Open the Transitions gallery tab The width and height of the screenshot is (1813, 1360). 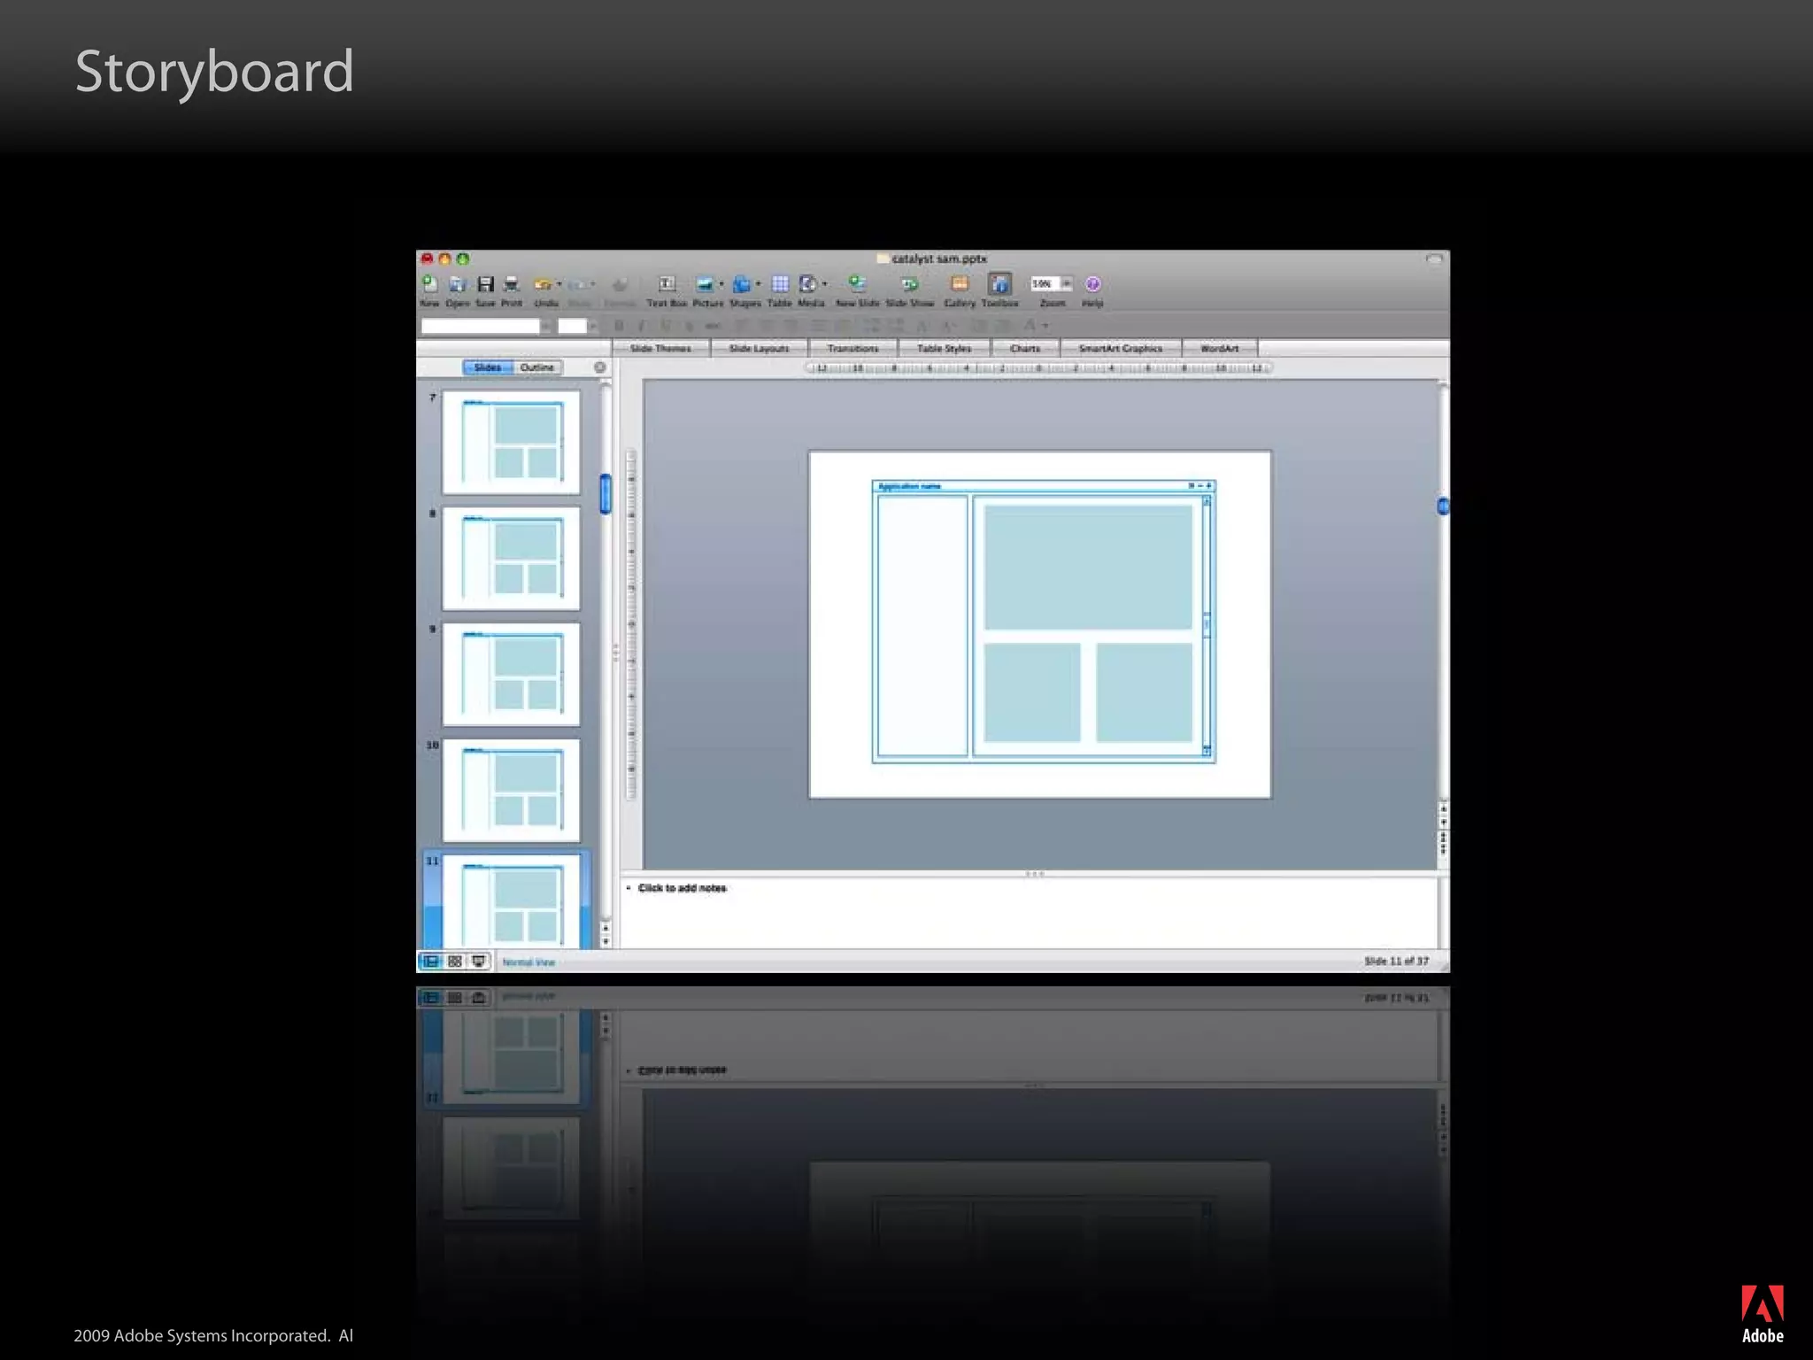[x=852, y=349]
